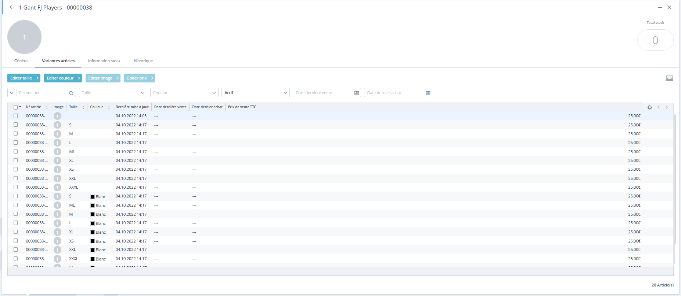The width and height of the screenshot is (681, 296).
Task: Click the Image column header
Action: (58, 107)
